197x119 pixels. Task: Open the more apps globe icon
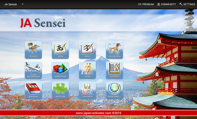114,90
